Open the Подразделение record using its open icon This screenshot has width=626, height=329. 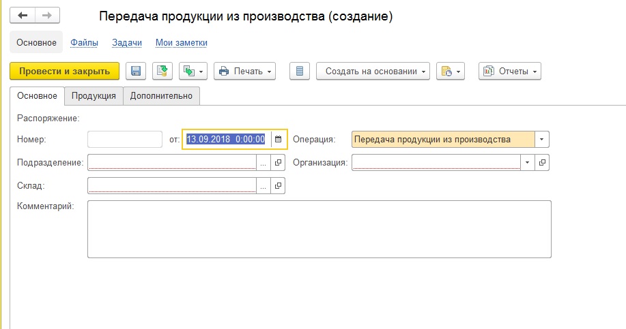pyautogui.click(x=278, y=163)
